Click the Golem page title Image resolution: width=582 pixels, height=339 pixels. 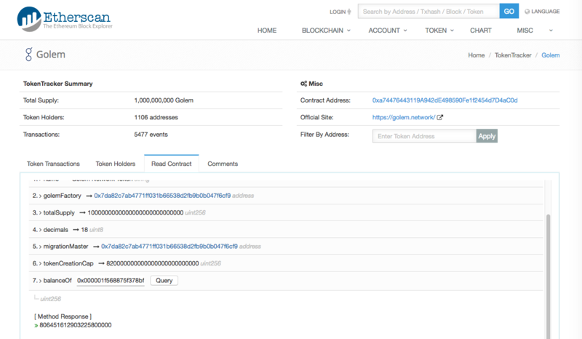[51, 55]
